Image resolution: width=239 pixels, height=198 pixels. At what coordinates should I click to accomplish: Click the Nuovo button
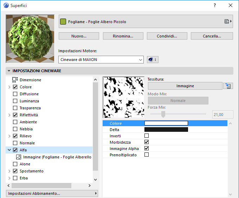point(79,36)
